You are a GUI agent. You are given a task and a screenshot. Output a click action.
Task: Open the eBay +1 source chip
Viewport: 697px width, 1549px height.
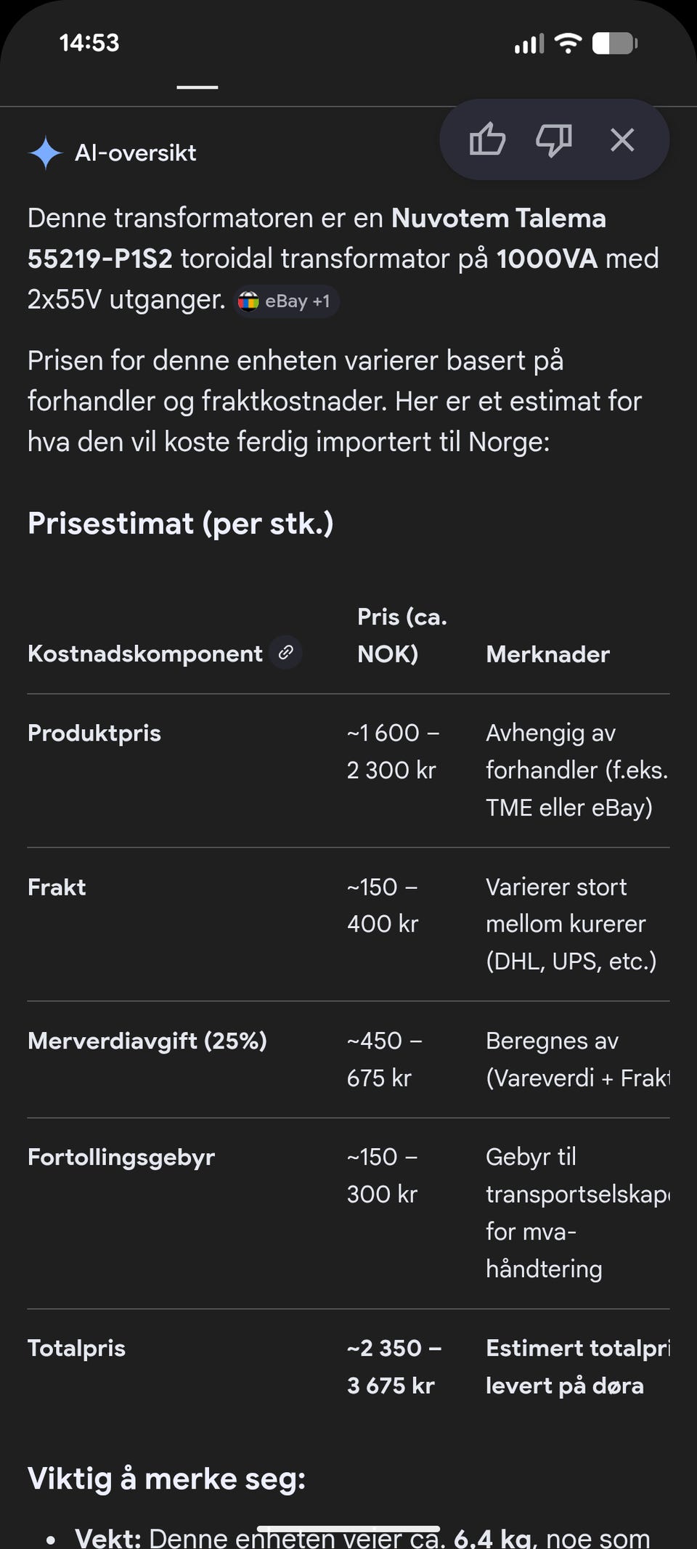(x=287, y=301)
